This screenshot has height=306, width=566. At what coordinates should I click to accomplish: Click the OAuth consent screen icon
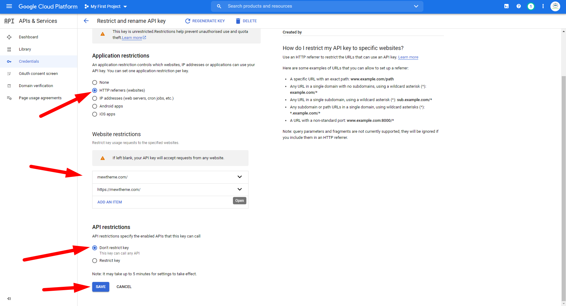pos(9,74)
